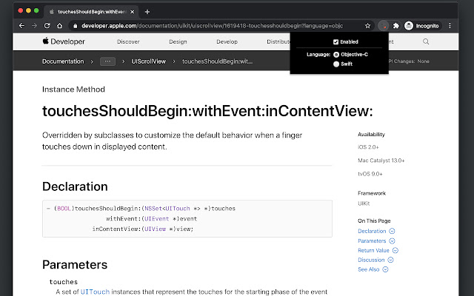Screen dimensions: 474x296
Task: Click the 'Declaration' section heading
Action: (75, 186)
